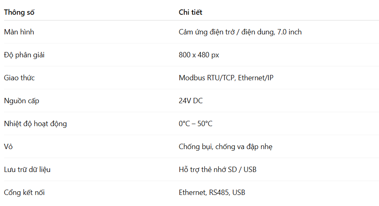Click the "0°C – 50°C" value
379x206 pixels.
196,124
